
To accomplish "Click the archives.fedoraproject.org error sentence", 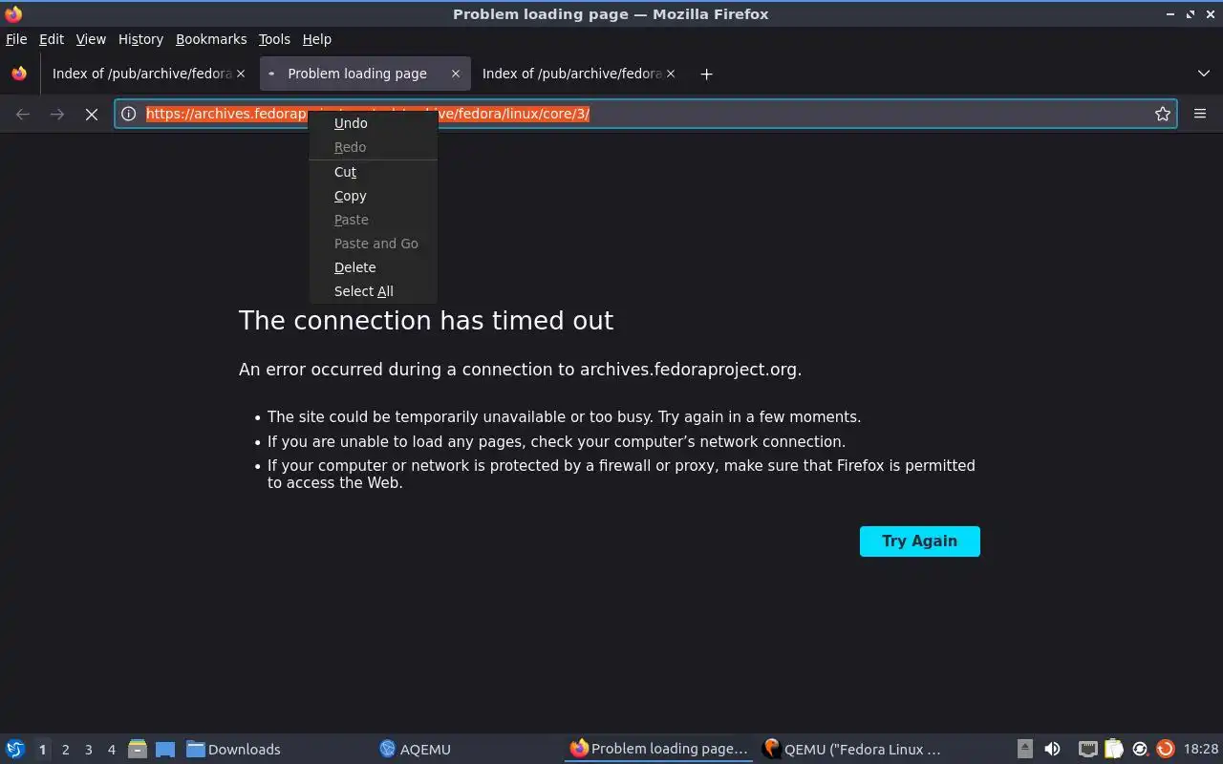I will (520, 370).
